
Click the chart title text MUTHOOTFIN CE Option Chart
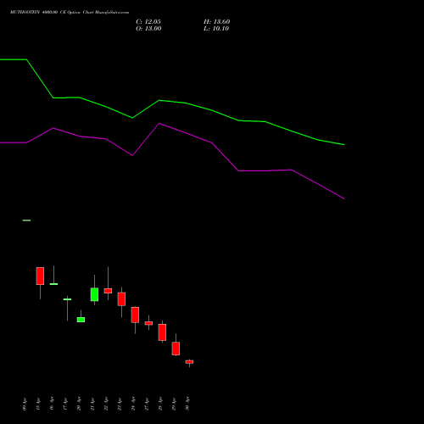(70, 13)
